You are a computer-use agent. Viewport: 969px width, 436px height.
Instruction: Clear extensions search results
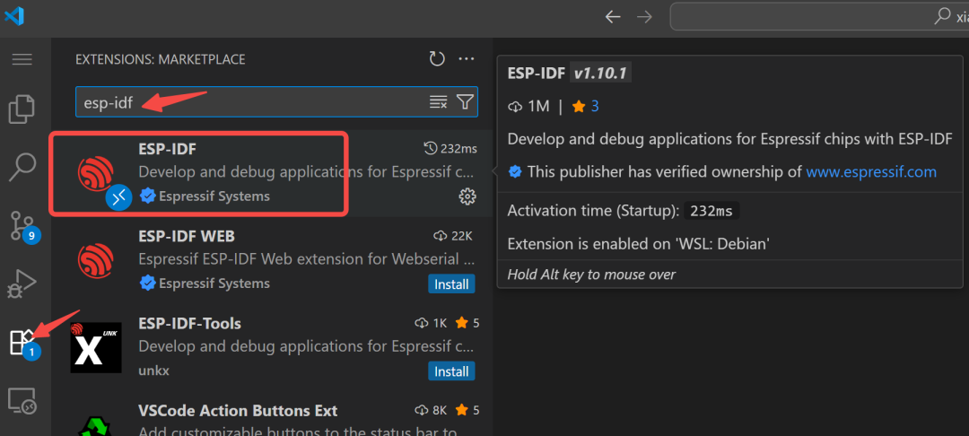coord(438,102)
